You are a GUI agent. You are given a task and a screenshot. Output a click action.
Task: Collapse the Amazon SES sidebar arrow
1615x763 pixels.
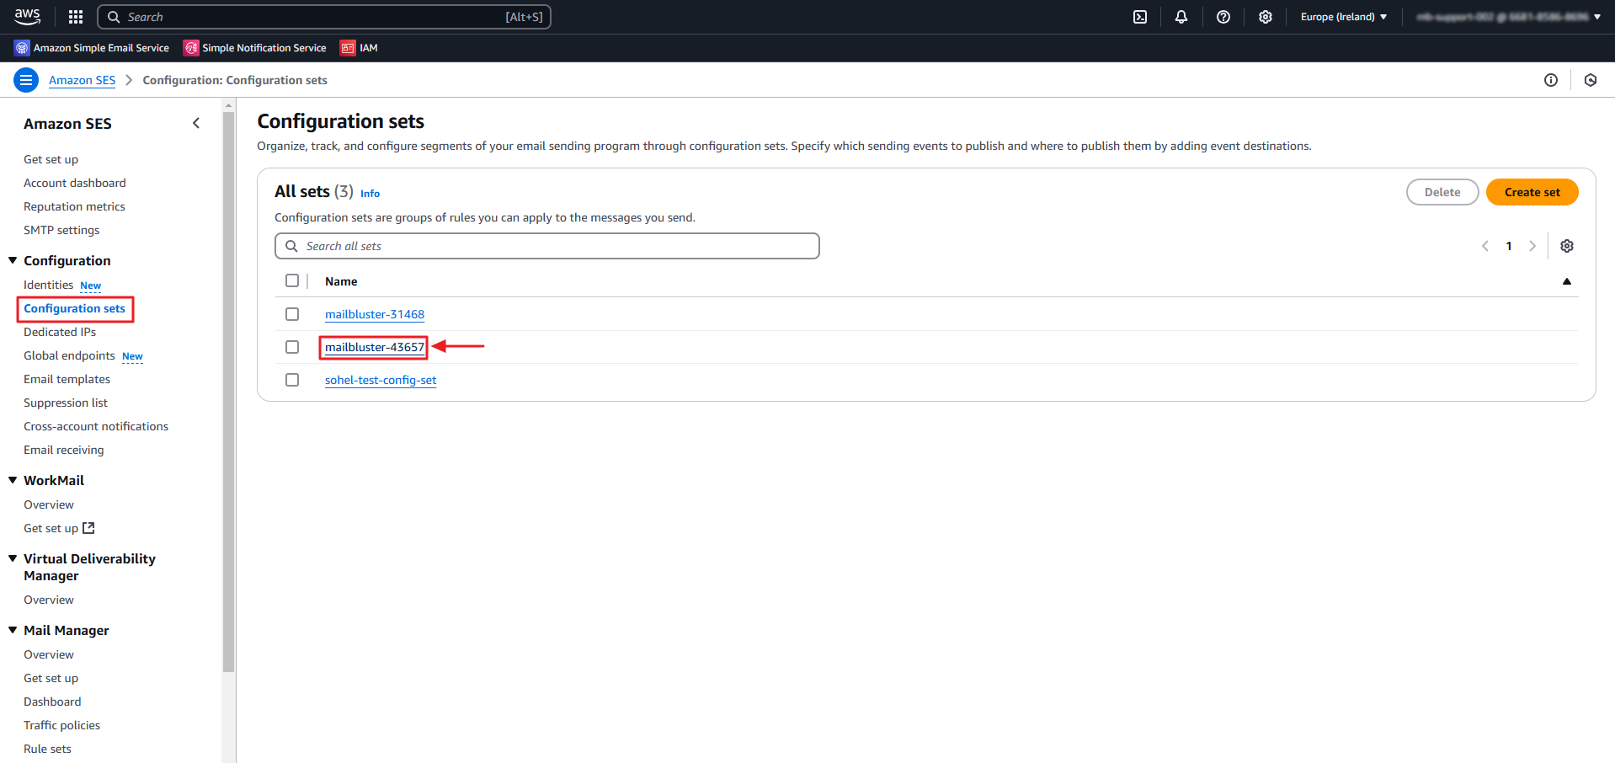click(x=196, y=124)
